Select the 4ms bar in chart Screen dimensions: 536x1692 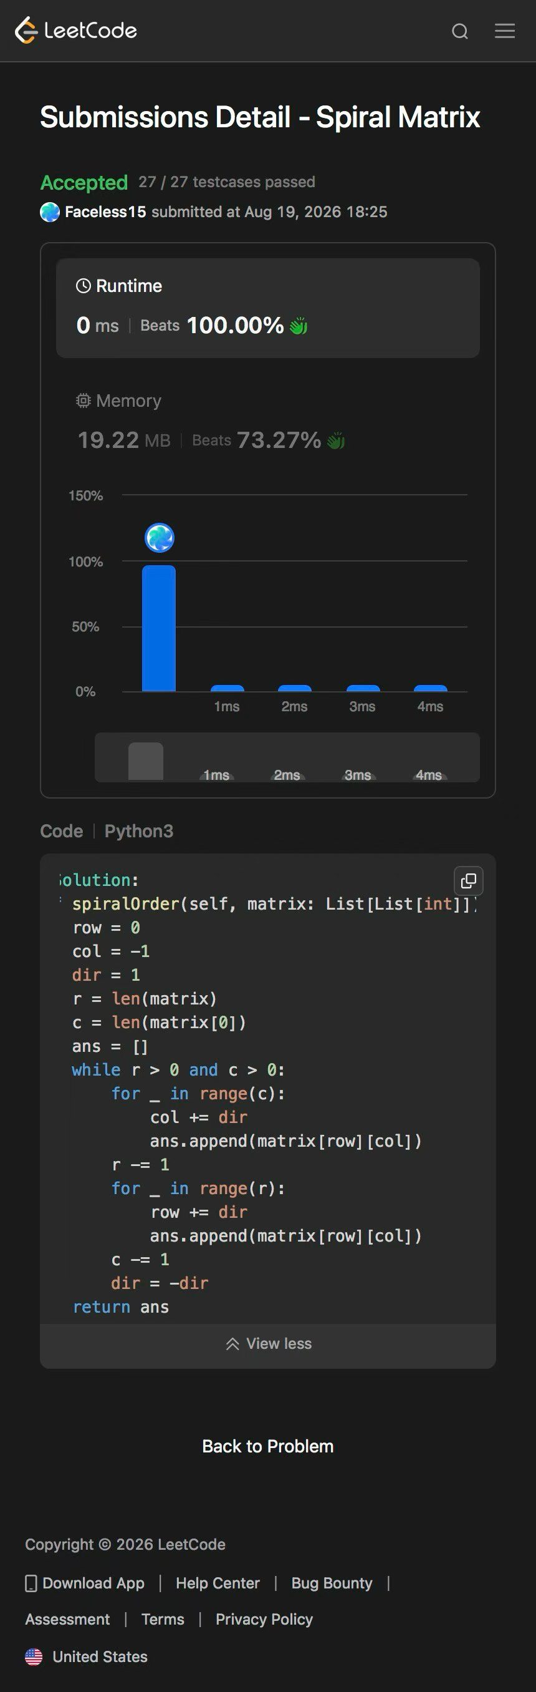pyautogui.click(x=431, y=688)
